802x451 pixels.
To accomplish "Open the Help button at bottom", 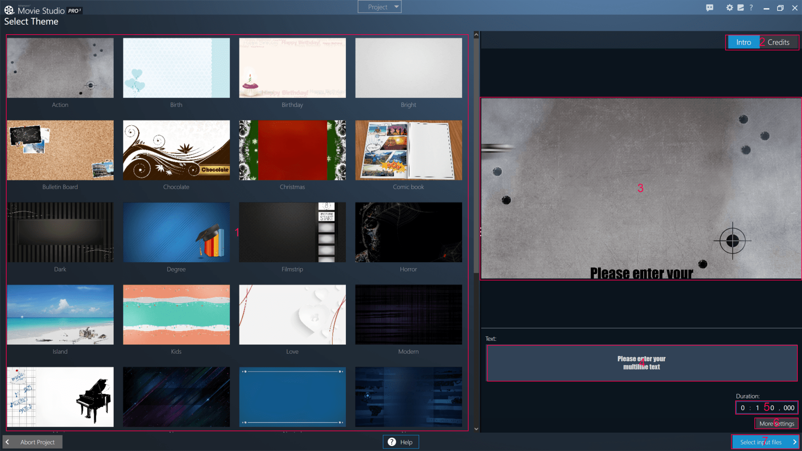I will 401,442.
